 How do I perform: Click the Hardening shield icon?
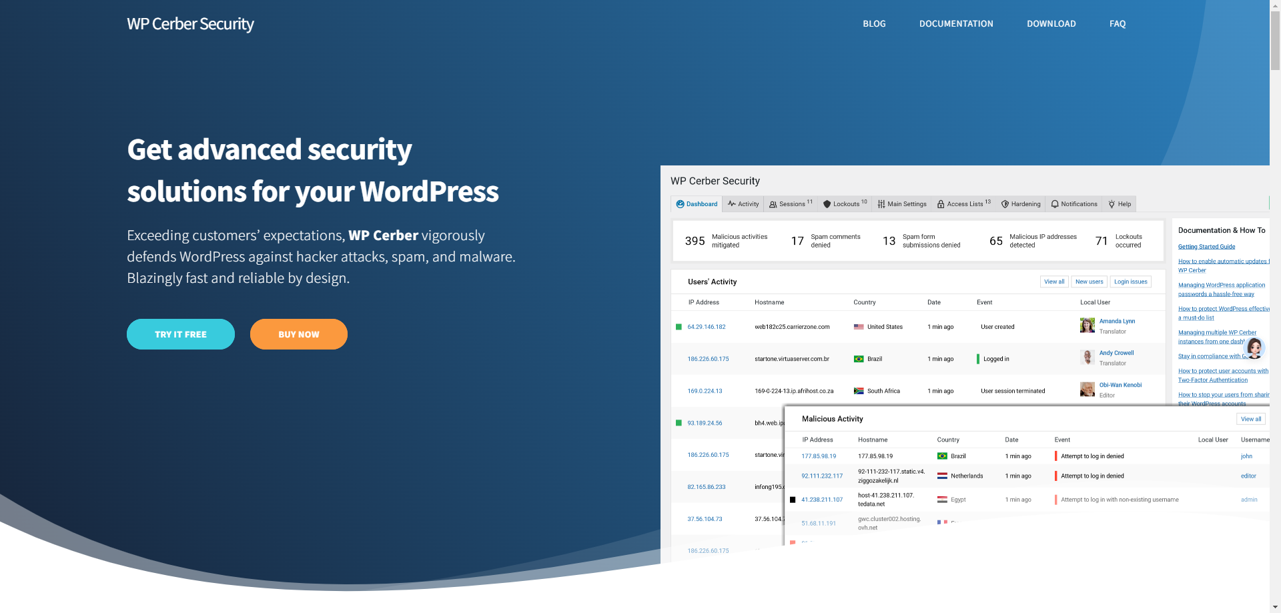point(1005,204)
